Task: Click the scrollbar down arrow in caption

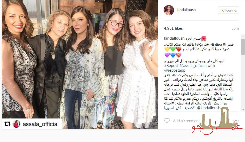Action: 243,109
